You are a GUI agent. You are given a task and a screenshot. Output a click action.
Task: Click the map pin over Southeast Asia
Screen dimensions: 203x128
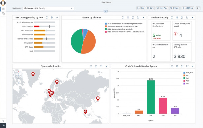tap(85, 112)
